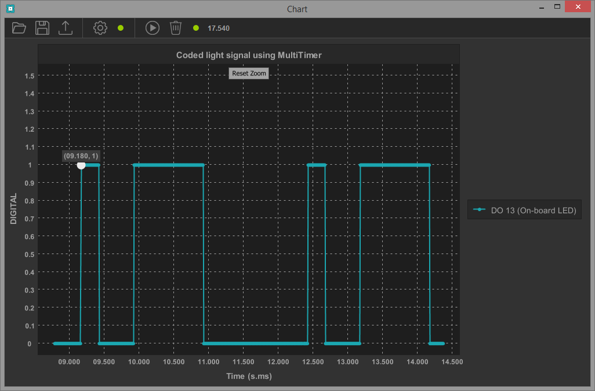Clear chart data with trash icon
Screen dimensions: 595x391
[x=175, y=28]
